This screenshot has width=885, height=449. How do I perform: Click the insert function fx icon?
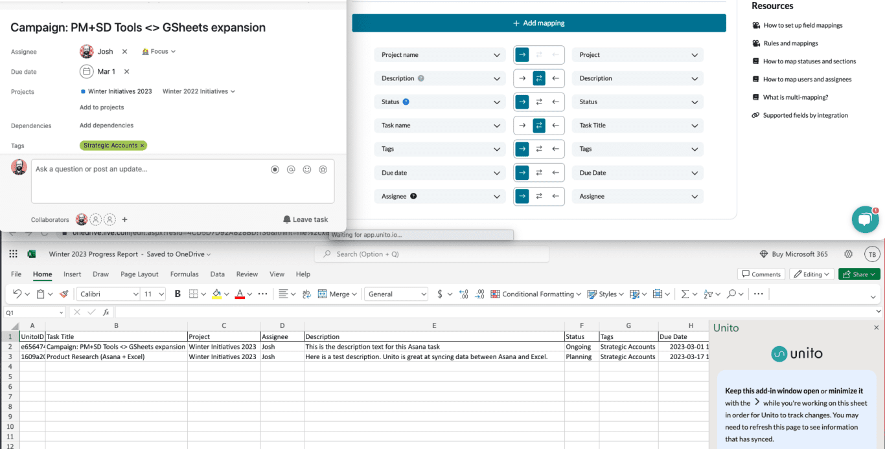click(106, 312)
